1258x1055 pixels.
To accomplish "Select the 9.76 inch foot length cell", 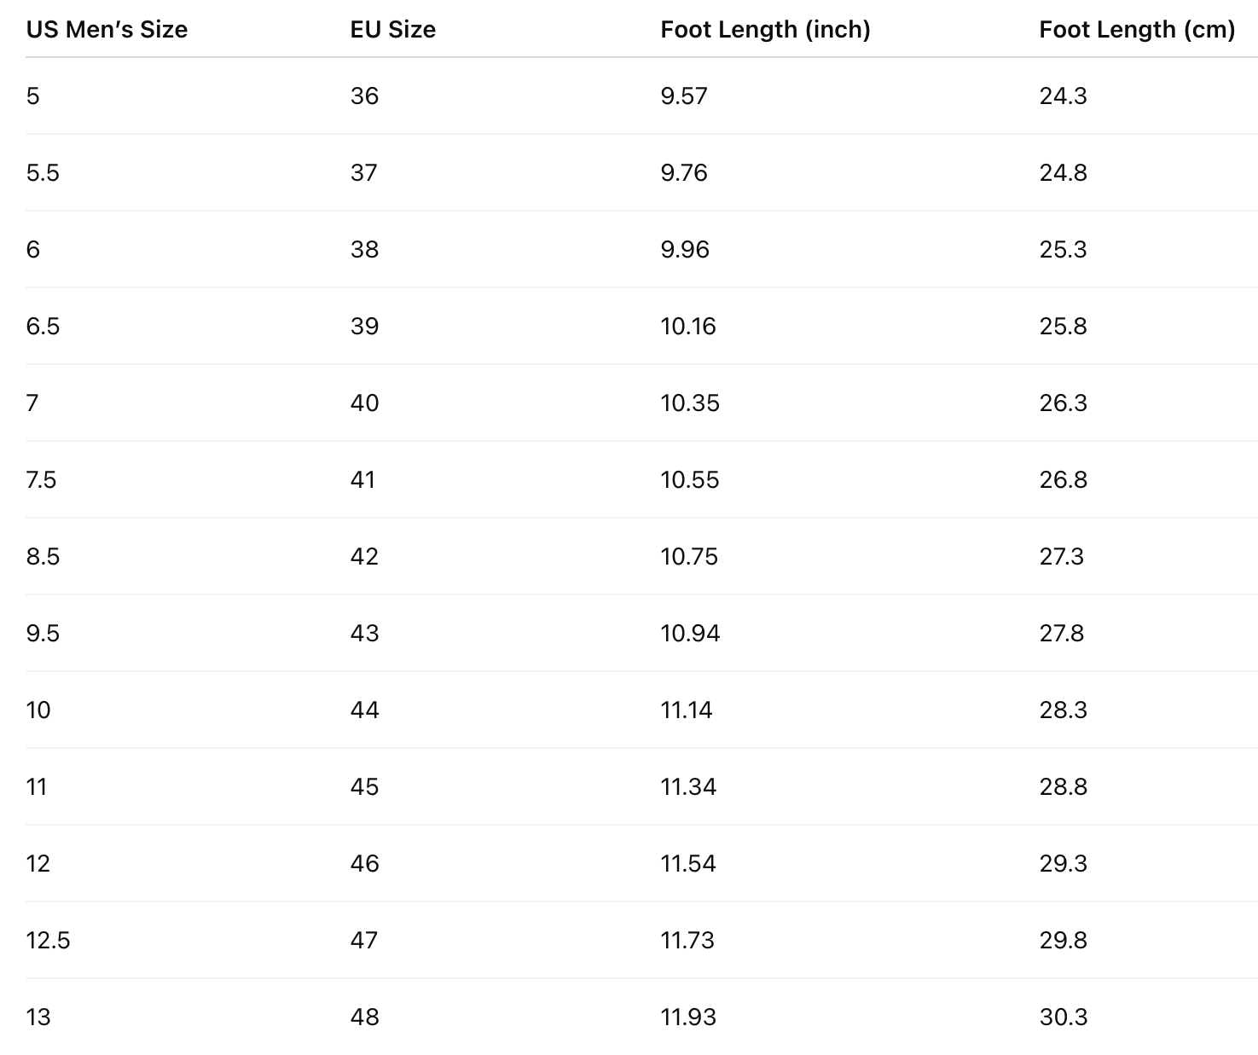I will [684, 172].
